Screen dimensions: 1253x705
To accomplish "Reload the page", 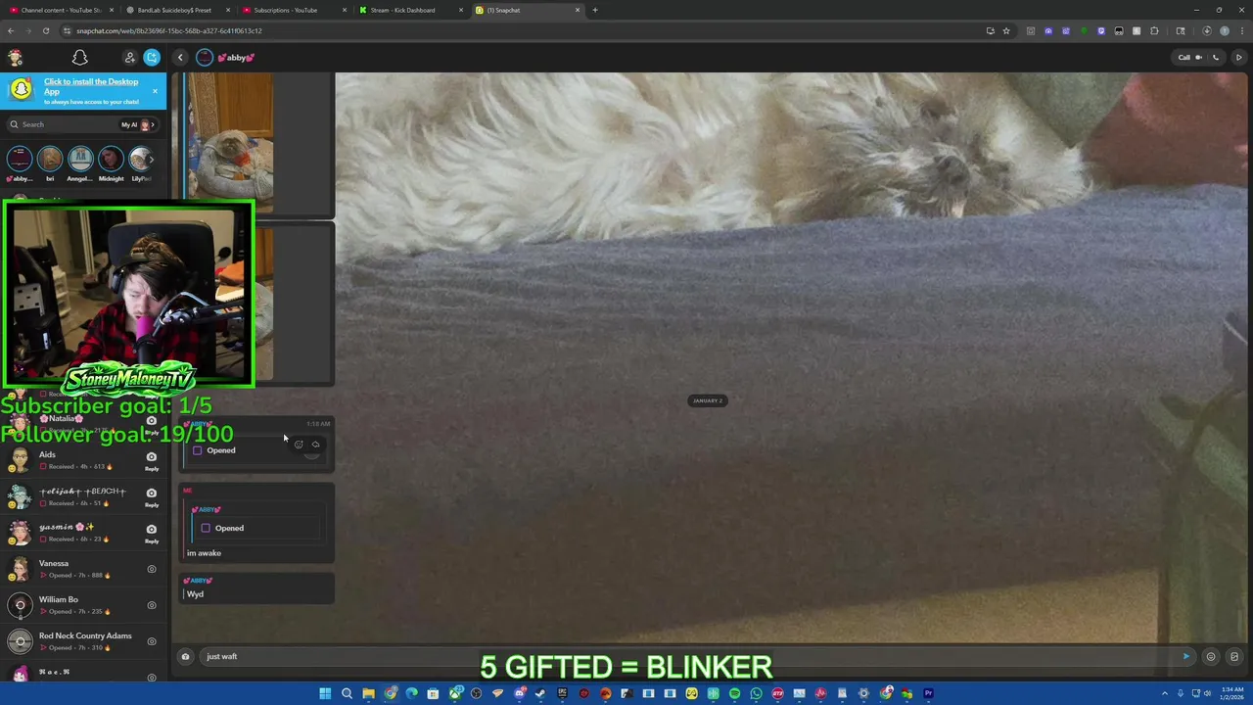I will point(46,30).
